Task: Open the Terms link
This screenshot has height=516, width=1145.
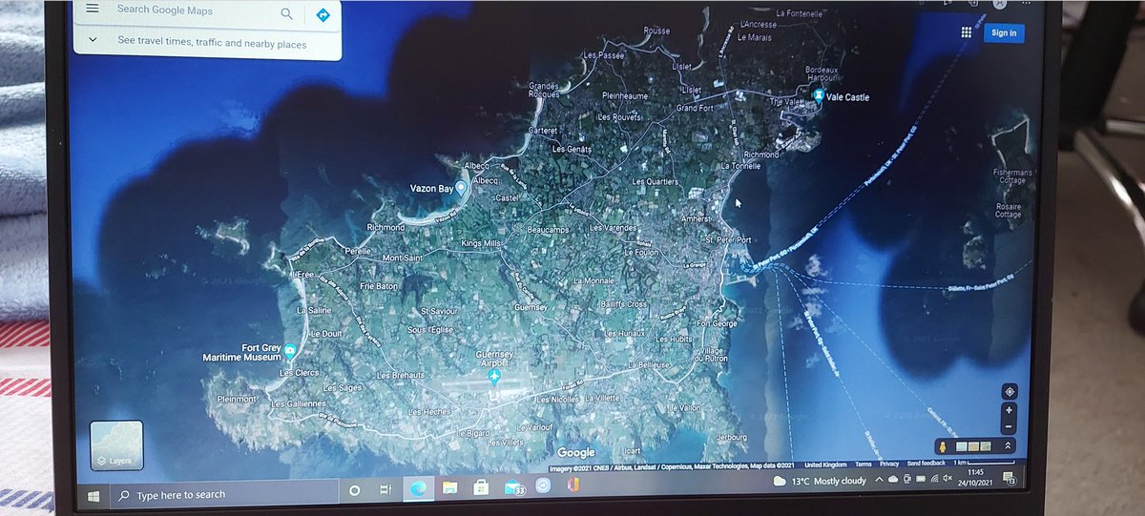Action: pos(863,464)
